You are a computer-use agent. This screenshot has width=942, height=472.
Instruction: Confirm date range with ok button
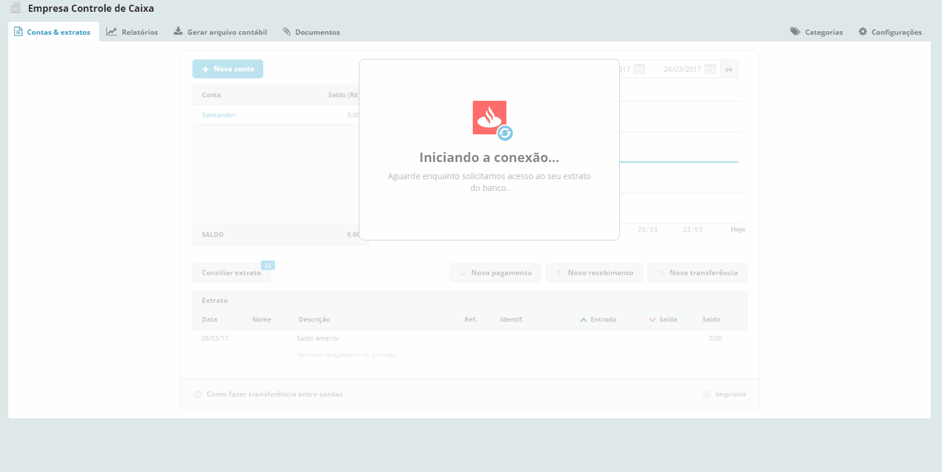pyautogui.click(x=729, y=69)
